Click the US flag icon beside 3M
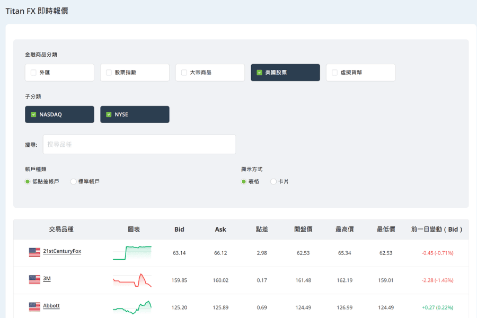The width and height of the screenshot is (477, 318). [34, 279]
